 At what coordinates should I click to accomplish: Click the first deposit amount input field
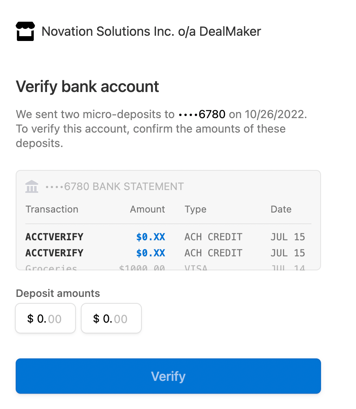click(x=45, y=318)
